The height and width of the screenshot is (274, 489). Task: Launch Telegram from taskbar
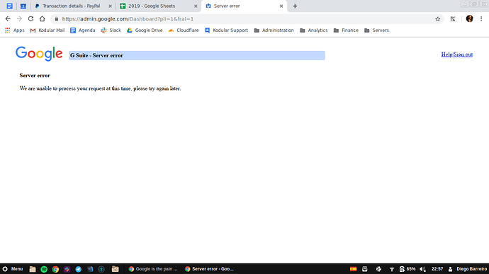click(x=78, y=269)
